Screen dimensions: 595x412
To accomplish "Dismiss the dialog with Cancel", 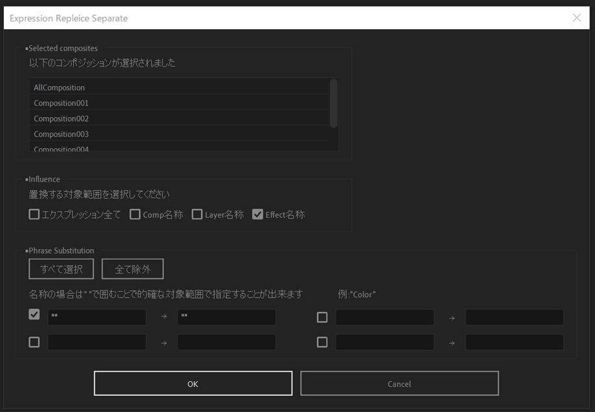I will (399, 383).
